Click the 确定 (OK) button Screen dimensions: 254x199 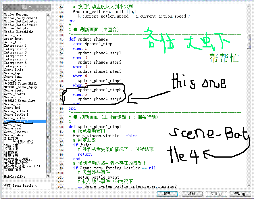(x=167, y=194)
